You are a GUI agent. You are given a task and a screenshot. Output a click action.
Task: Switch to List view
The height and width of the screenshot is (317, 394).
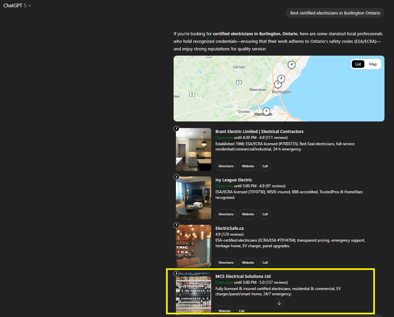358,64
